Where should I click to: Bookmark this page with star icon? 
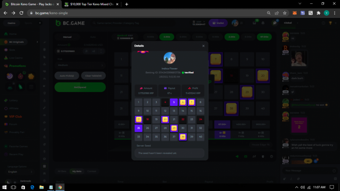coord(285,13)
